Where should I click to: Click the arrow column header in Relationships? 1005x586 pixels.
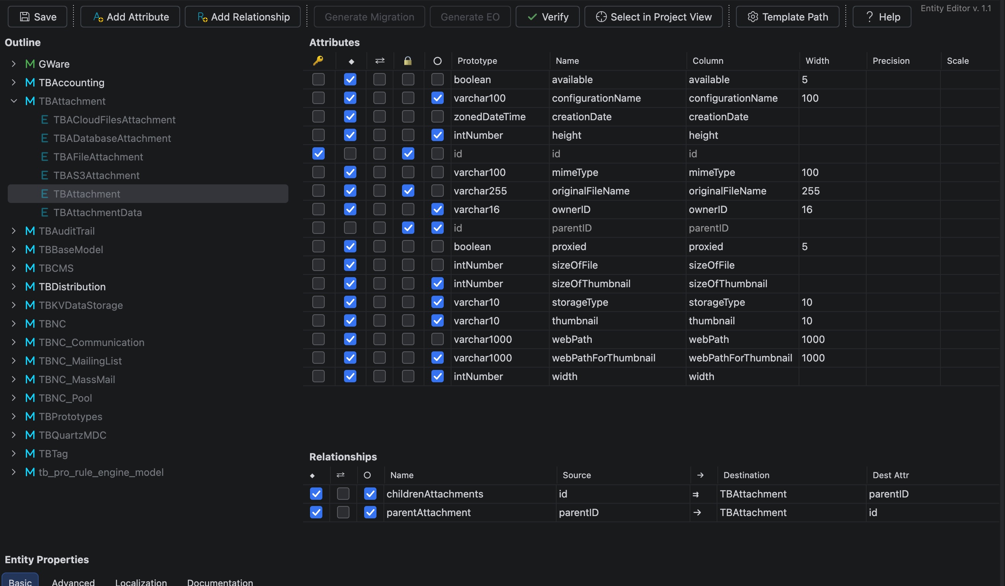tap(700, 475)
